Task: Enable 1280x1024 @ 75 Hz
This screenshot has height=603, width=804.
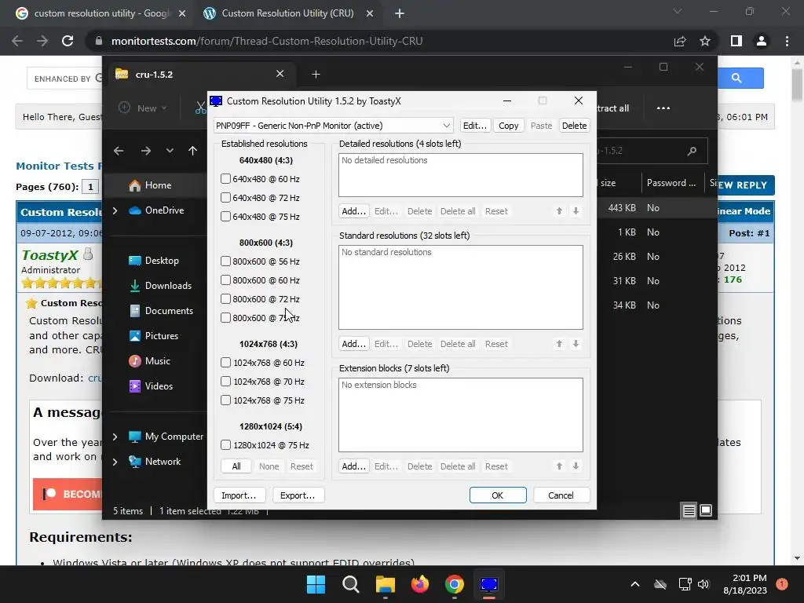Action: click(225, 445)
